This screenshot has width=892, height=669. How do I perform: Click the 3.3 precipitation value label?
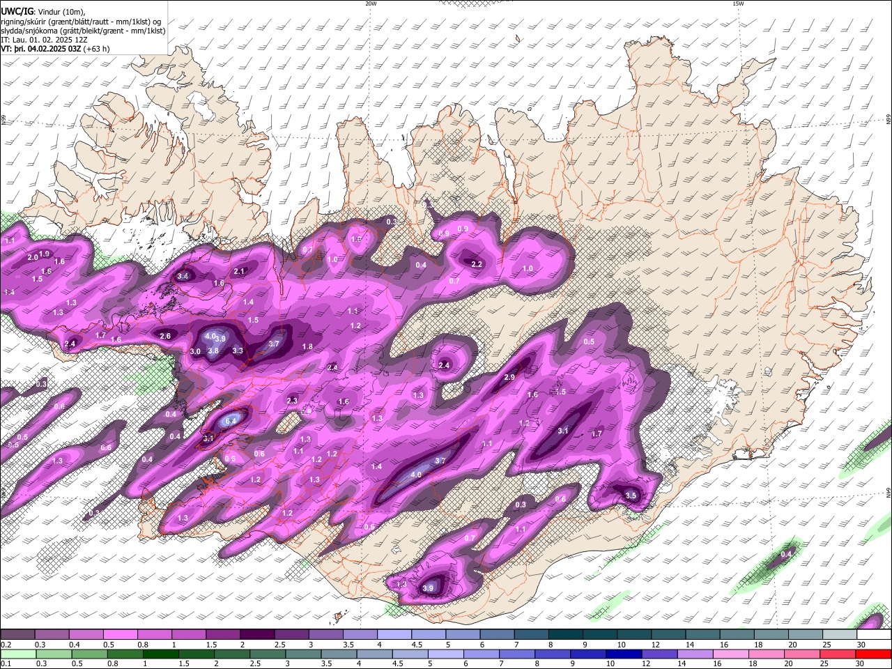click(238, 351)
